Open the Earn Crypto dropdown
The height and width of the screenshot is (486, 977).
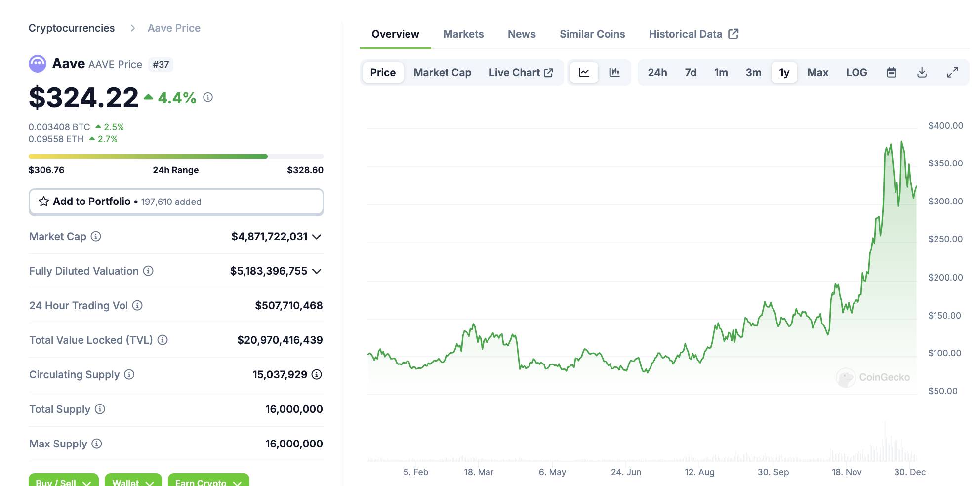[208, 481]
